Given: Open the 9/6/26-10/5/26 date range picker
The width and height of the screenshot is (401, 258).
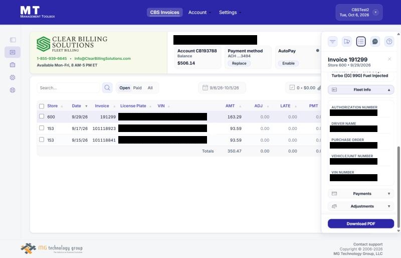Looking at the screenshot, I should [x=222, y=88].
